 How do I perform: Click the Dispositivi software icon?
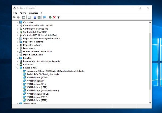[21, 45]
